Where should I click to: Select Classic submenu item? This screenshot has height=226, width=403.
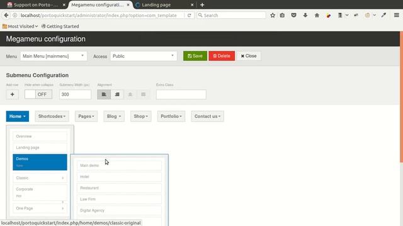coord(40,178)
